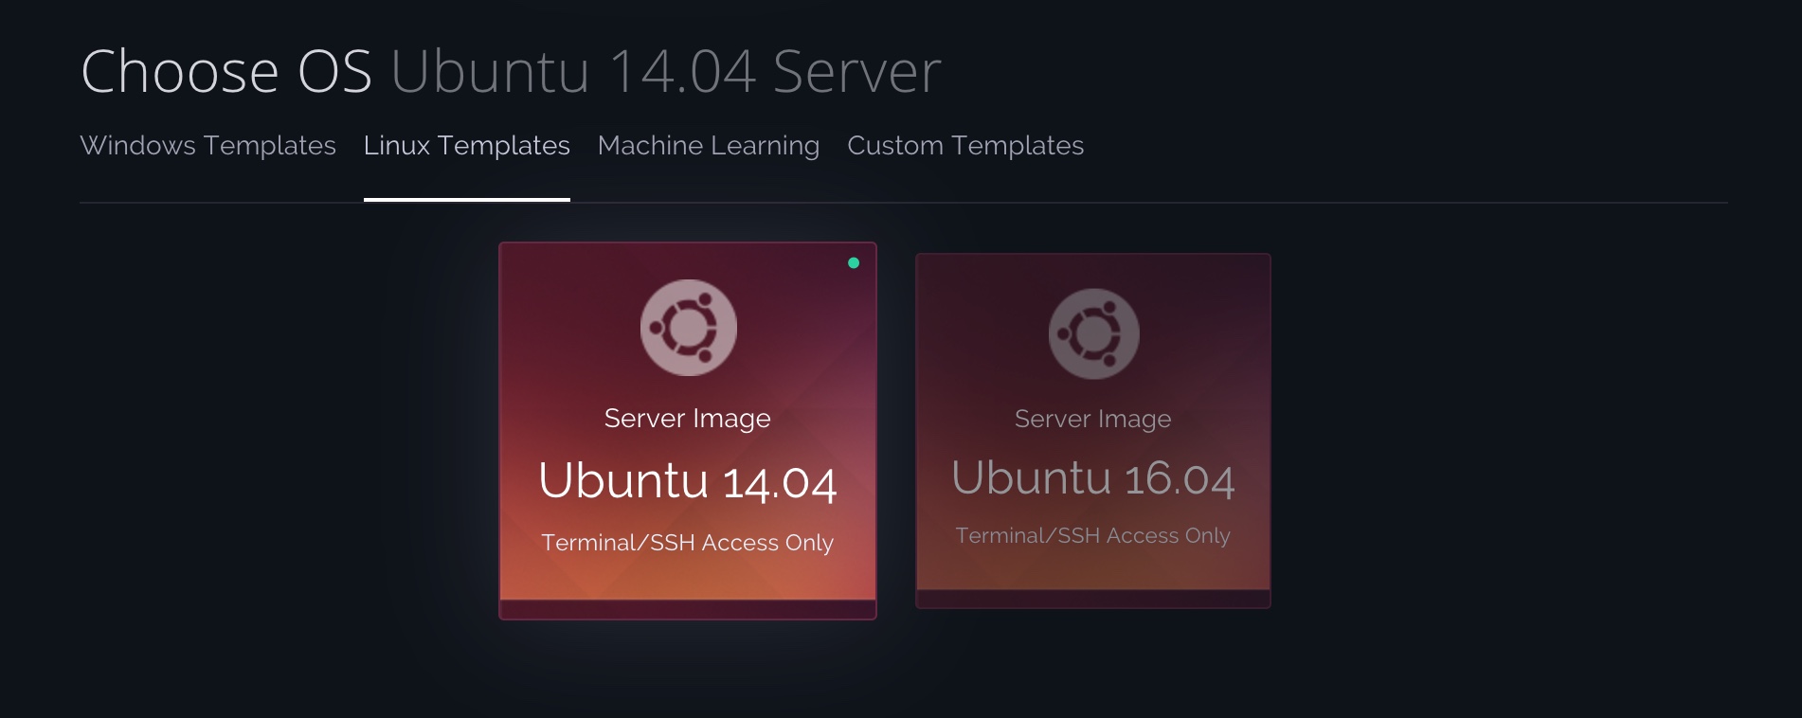The width and height of the screenshot is (1802, 718).
Task: Click the Ubuntu logo on the 14.04 card
Action: pos(688,328)
